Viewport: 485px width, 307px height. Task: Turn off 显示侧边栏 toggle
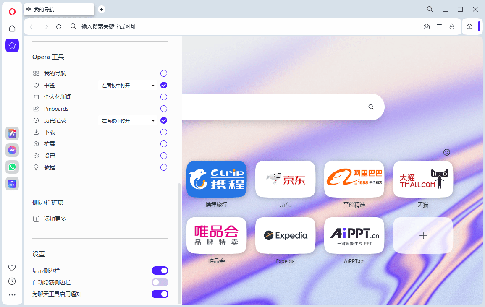pos(160,270)
